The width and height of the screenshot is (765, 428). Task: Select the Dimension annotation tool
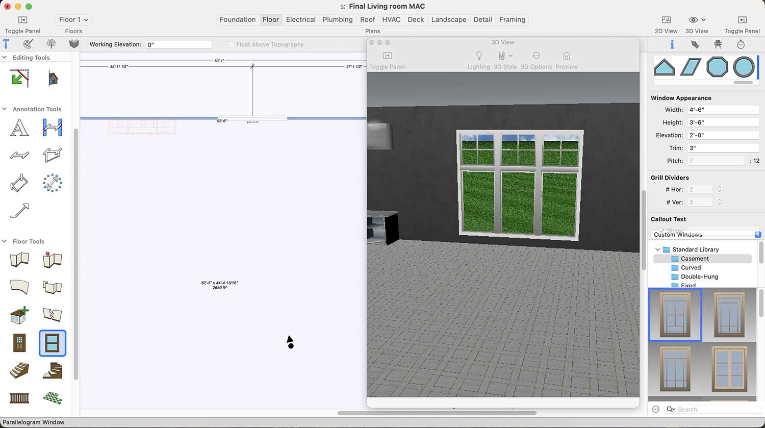tap(52, 128)
